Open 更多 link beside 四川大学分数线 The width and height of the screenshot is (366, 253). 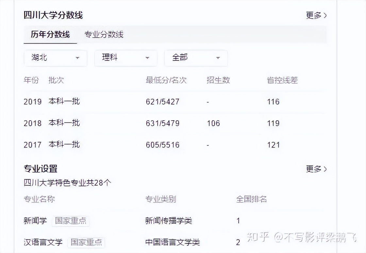click(x=316, y=15)
